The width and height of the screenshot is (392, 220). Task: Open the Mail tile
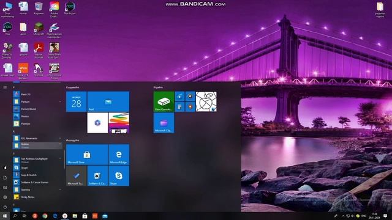108,101
